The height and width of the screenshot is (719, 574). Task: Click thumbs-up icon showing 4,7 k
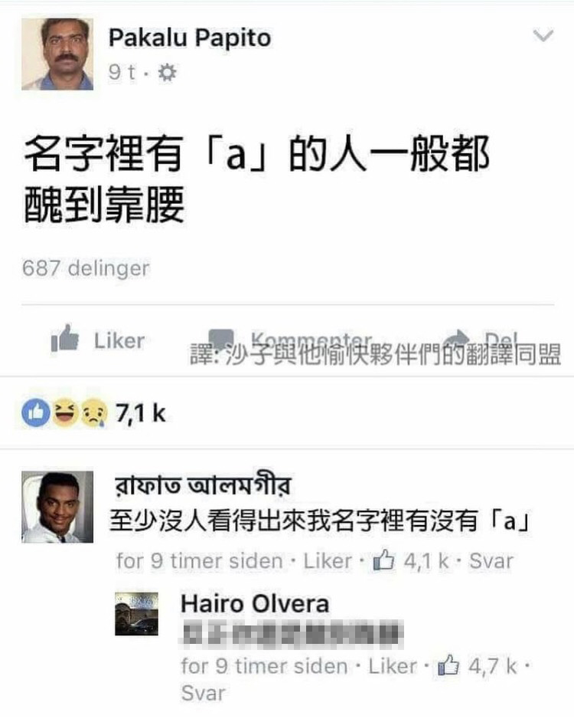[448, 665]
